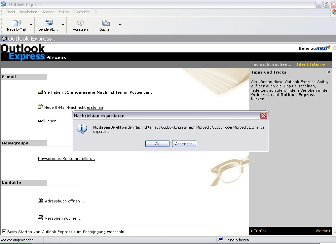
Task: Close the Tipps und Tricks panel
Action: click(329, 72)
